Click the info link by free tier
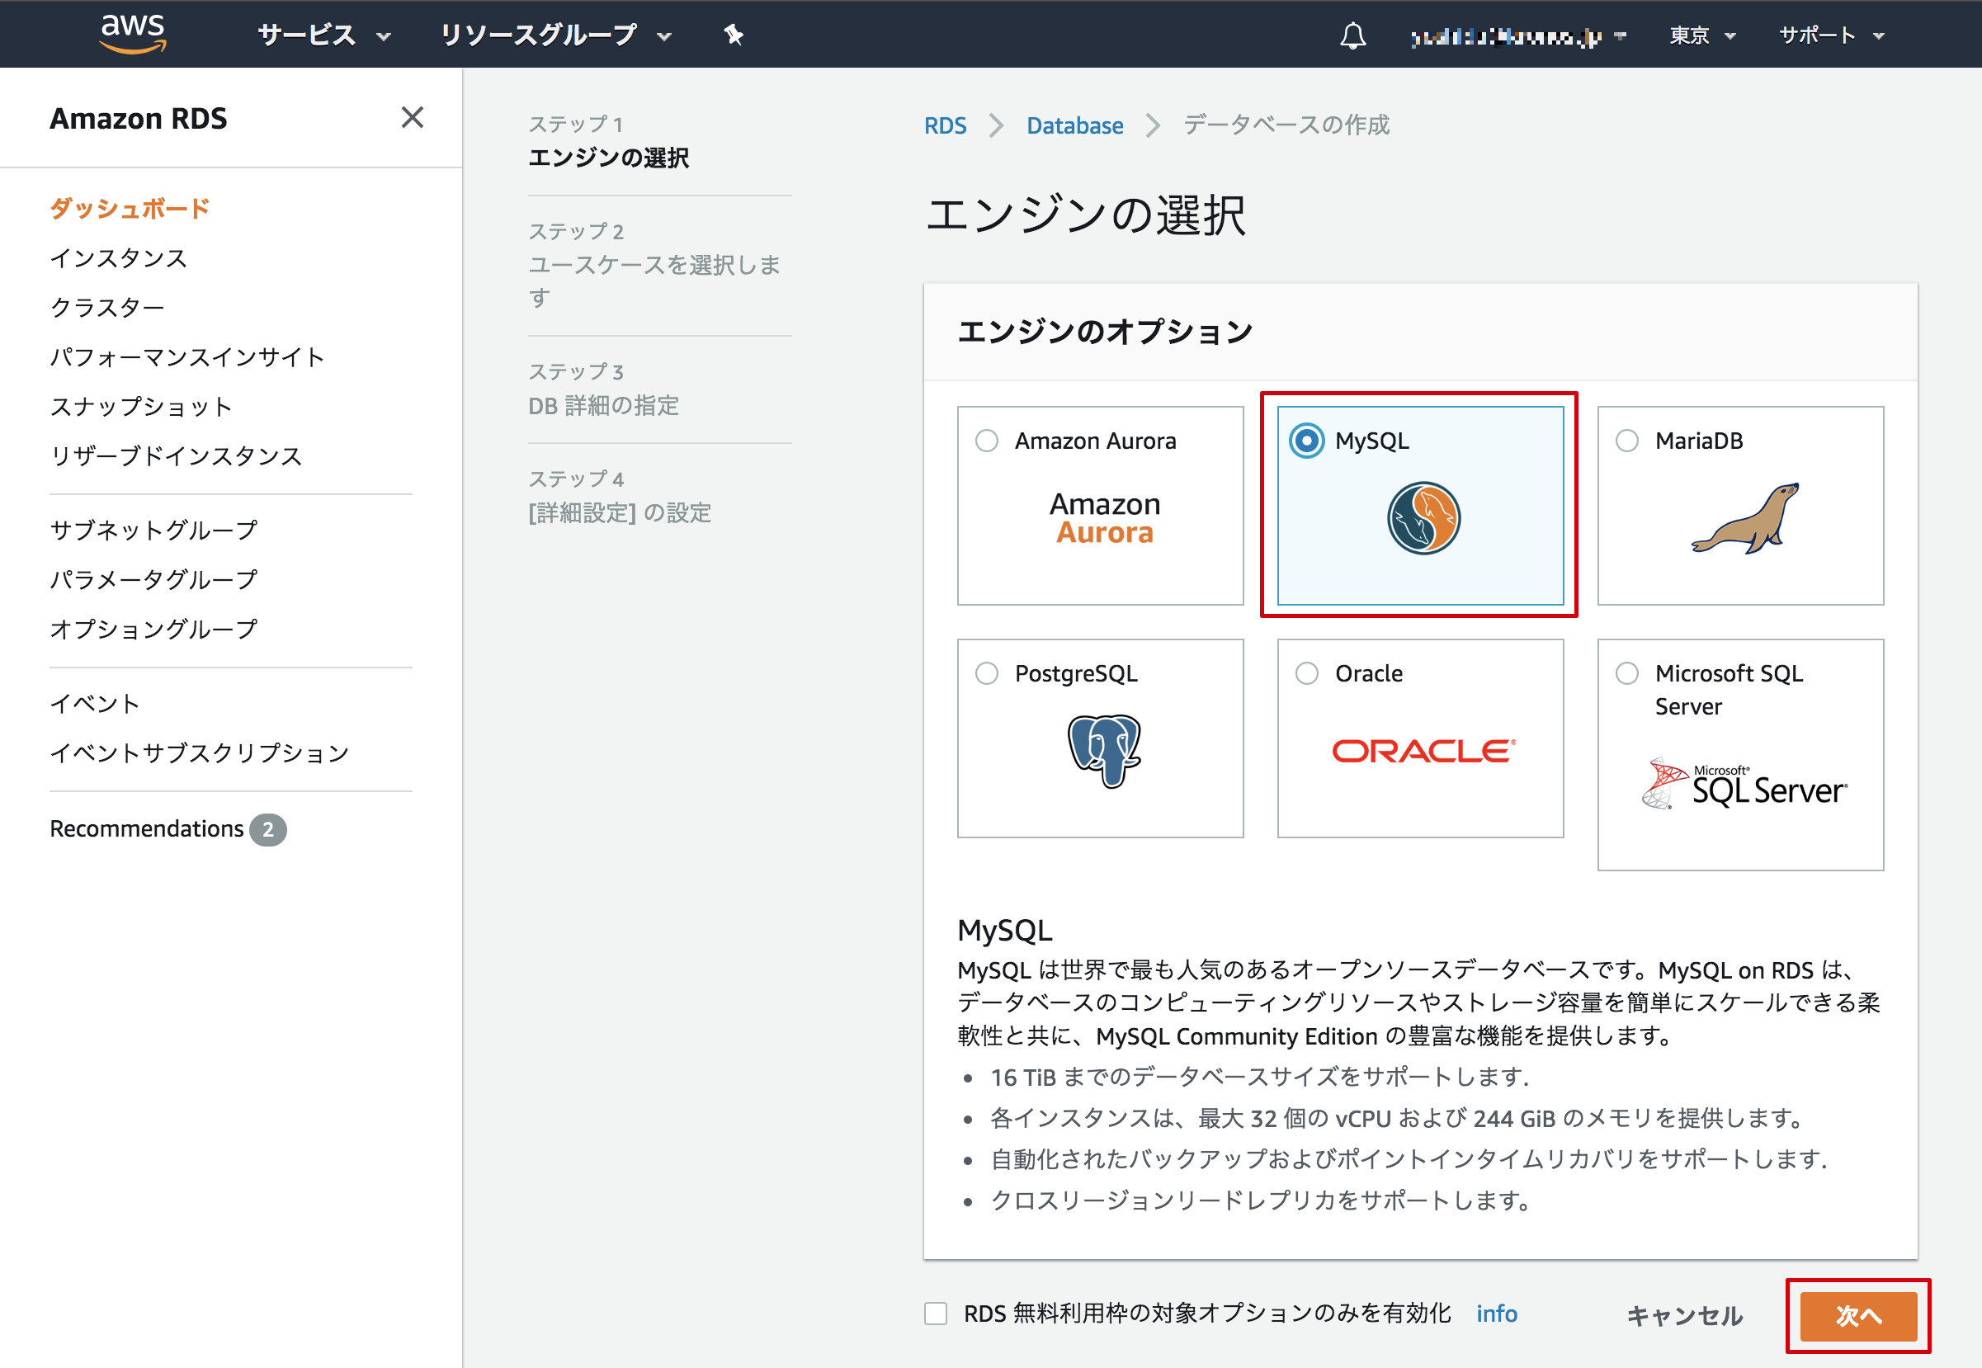Screen dimensions: 1982x1368 point(1496,1314)
